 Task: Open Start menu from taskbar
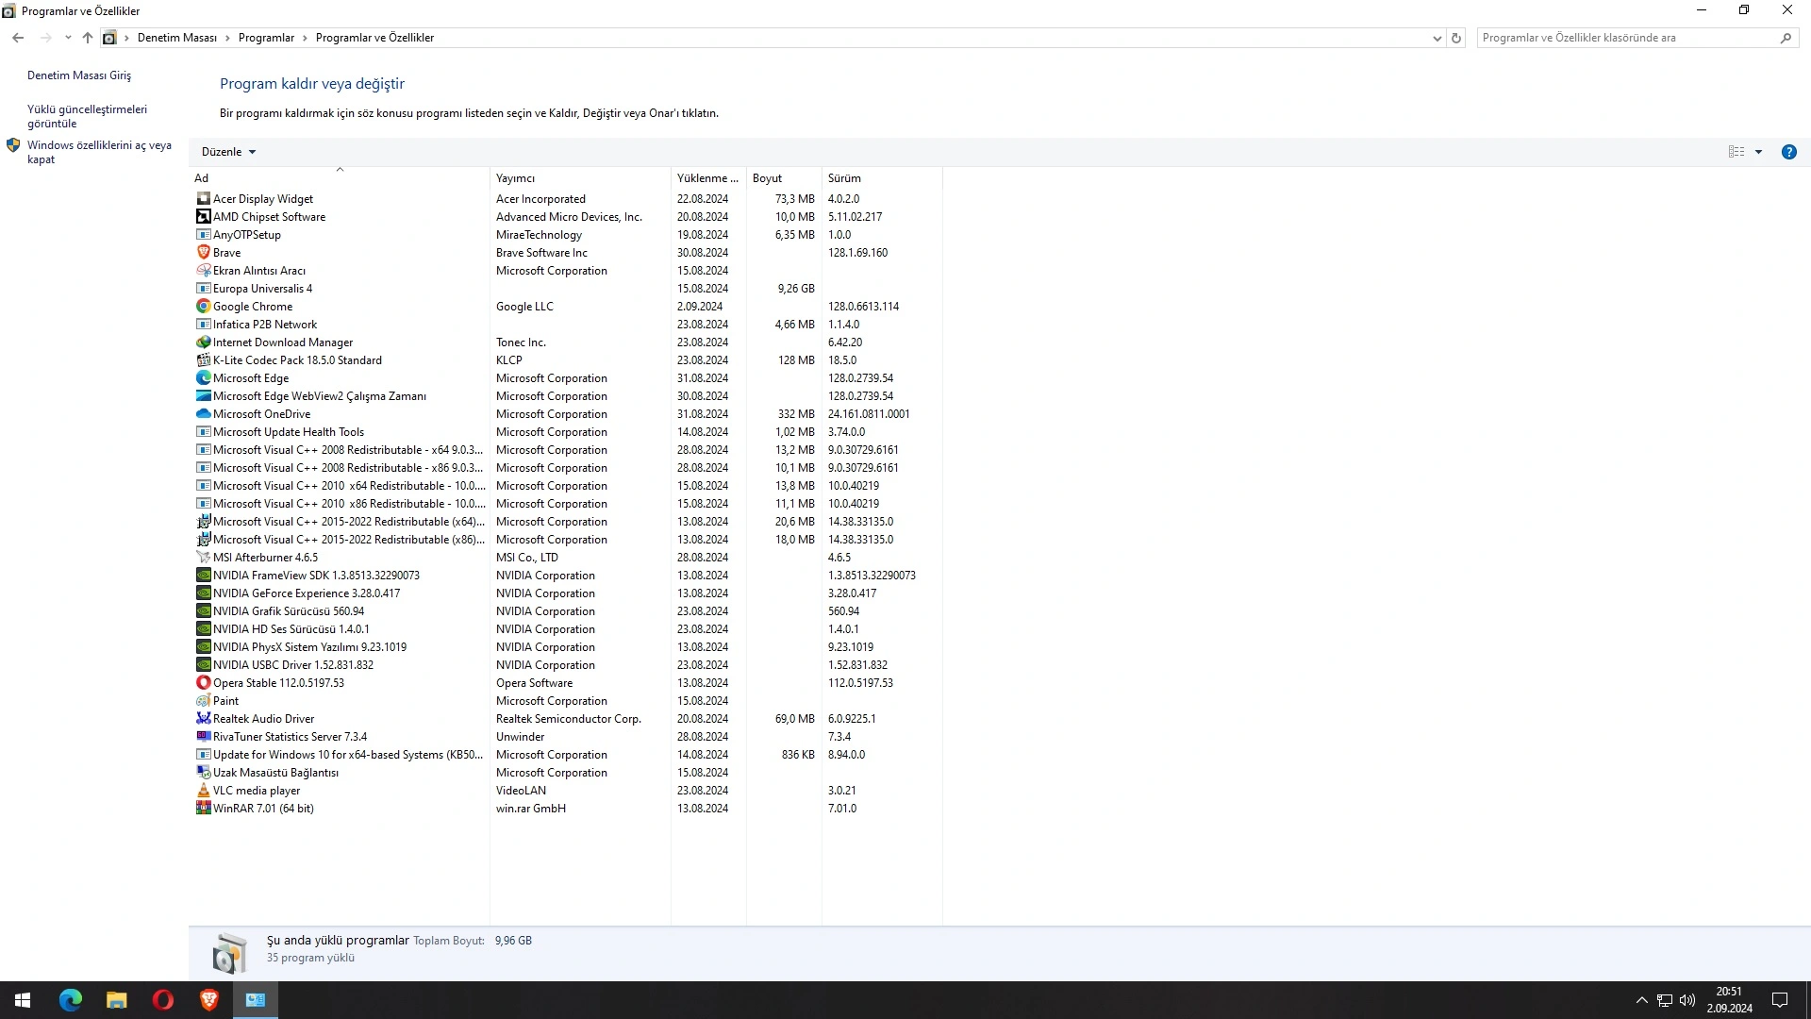point(23,1000)
